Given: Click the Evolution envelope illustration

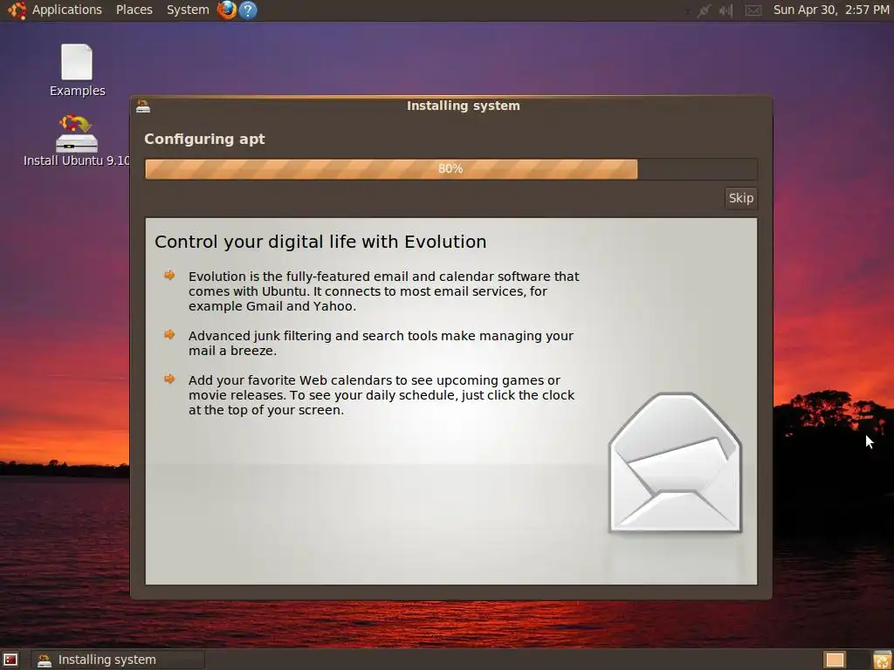Looking at the screenshot, I should pyautogui.click(x=675, y=462).
